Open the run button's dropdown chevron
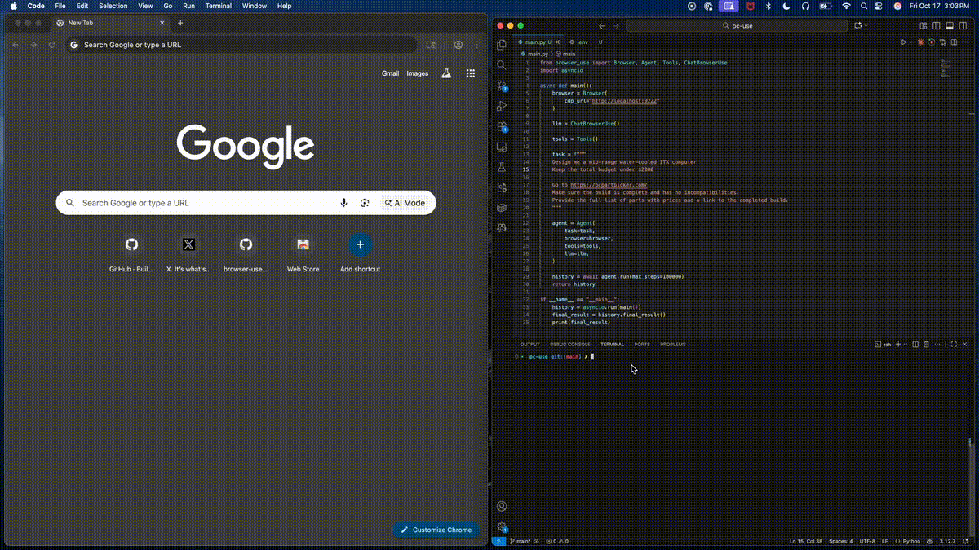This screenshot has height=550, width=979. [911, 42]
